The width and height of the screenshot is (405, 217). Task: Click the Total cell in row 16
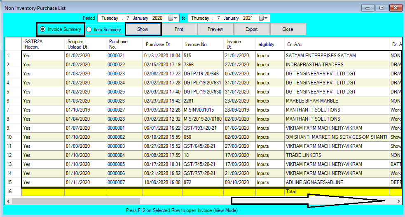click(337, 191)
